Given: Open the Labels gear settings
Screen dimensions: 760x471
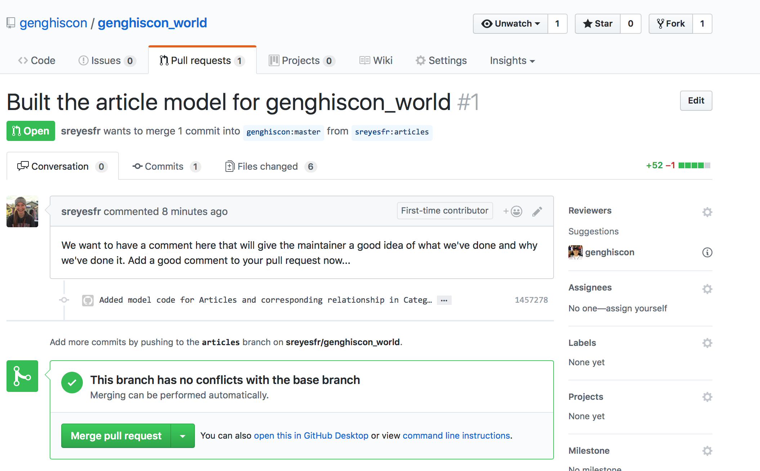Looking at the screenshot, I should tap(707, 343).
